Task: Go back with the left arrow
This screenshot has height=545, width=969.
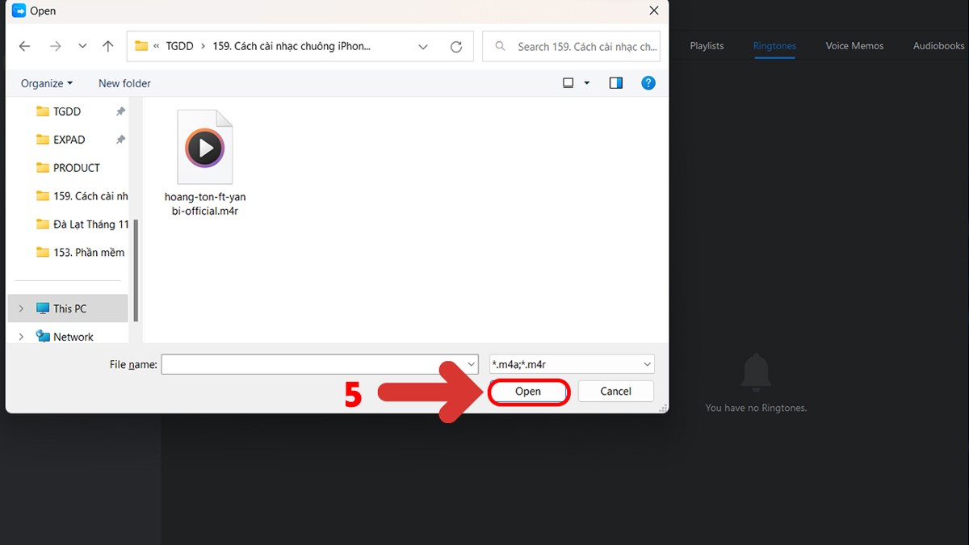Action: [x=24, y=47]
